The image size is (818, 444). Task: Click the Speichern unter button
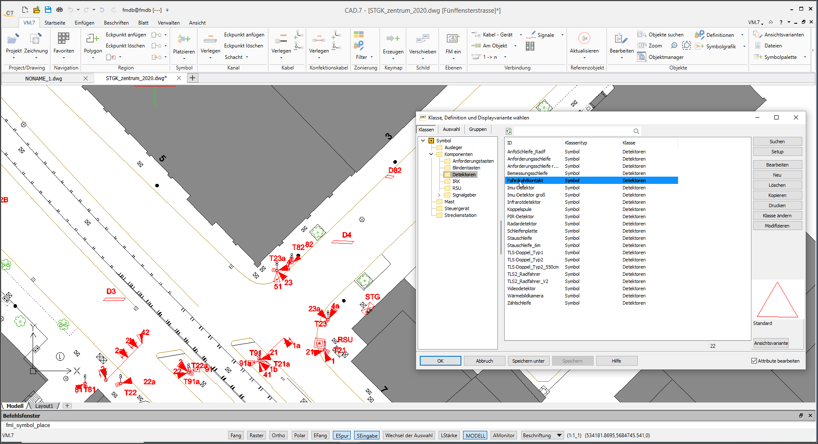[528, 361]
